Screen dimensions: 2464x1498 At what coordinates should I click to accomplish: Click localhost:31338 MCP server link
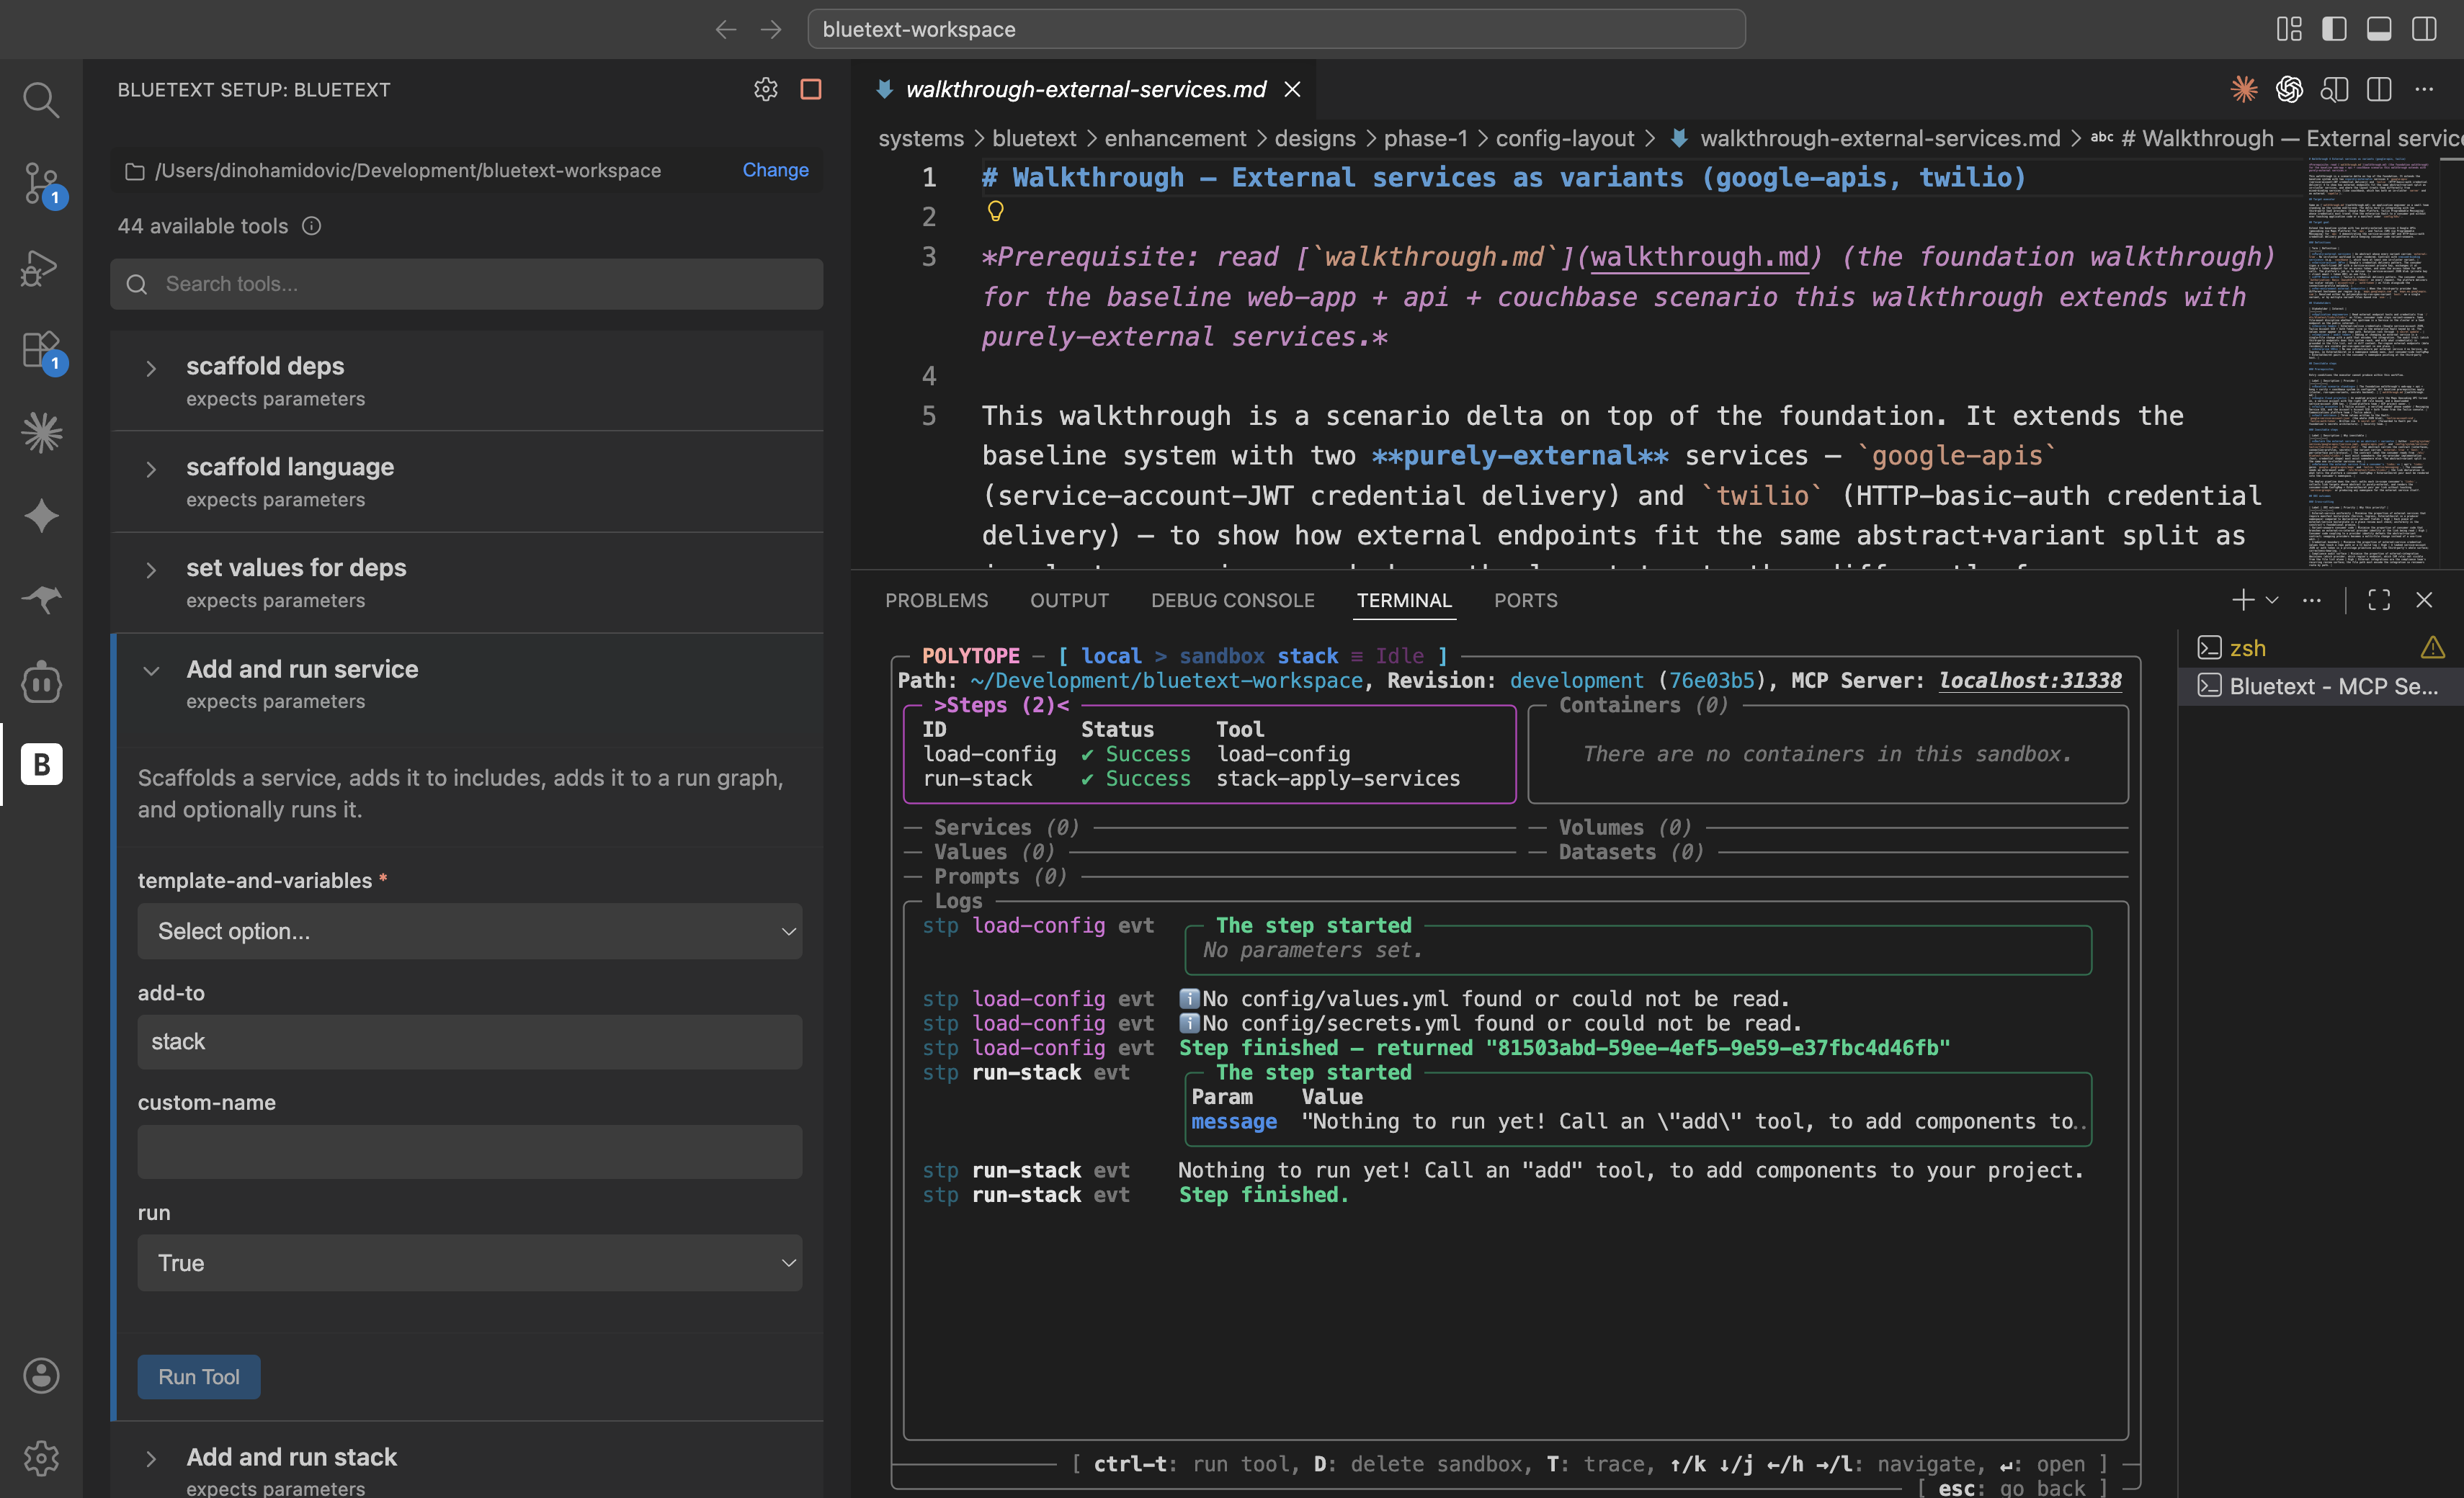click(2030, 681)
